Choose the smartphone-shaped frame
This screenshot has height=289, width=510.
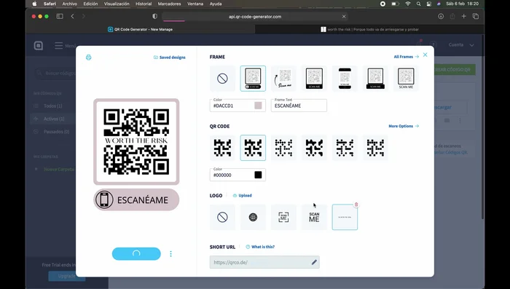pyautogui.click(x=345, y=79)
